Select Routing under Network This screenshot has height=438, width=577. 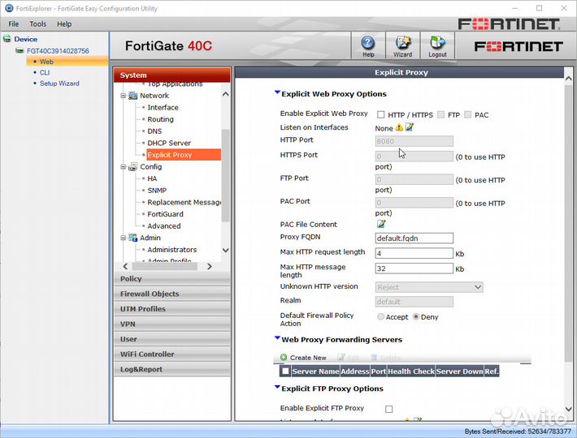[160, 119]
